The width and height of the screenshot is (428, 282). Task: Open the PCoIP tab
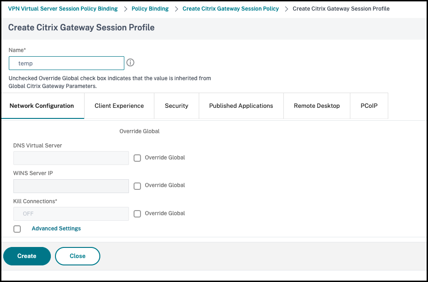point(369,106)
